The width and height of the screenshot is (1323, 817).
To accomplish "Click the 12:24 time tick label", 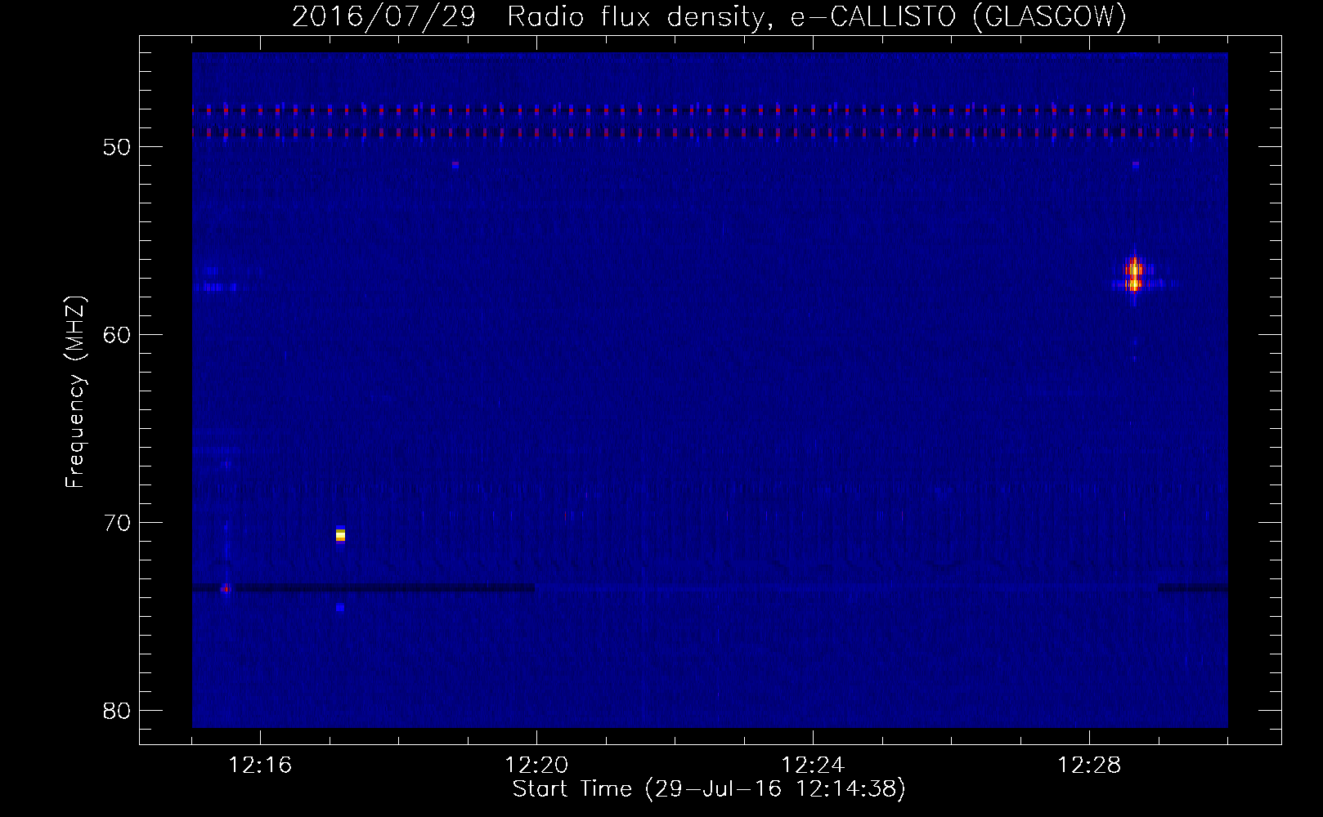I will pos(813,766).
